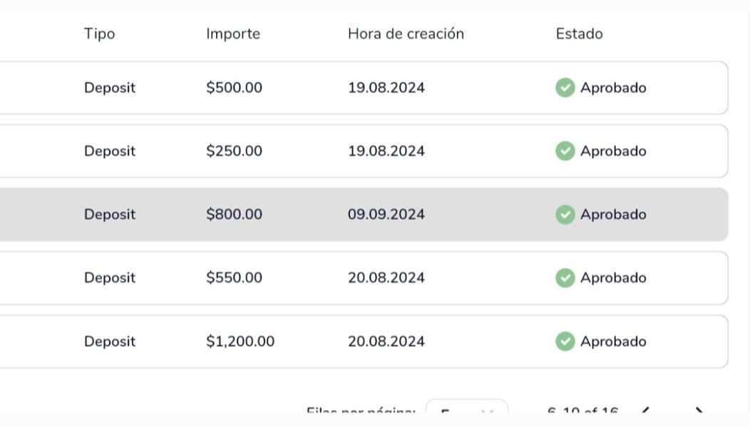
Task: Select the $1,200.00 amount cell
Action: [240, 342]
